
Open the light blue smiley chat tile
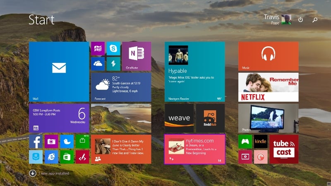point(36,157)
